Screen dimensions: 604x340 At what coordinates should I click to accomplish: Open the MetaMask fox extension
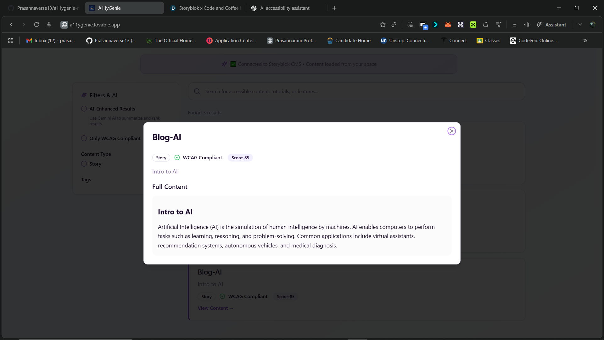448,25
